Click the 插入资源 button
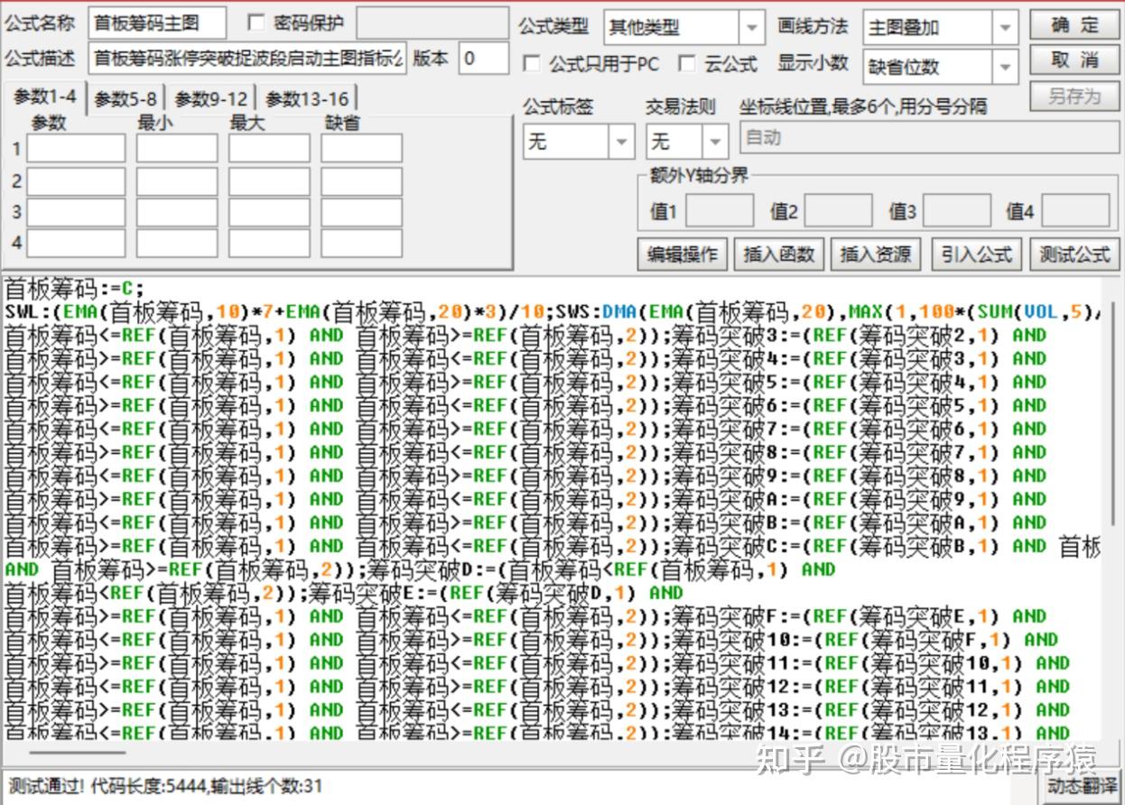1125x805 pixels. [876, 254]
